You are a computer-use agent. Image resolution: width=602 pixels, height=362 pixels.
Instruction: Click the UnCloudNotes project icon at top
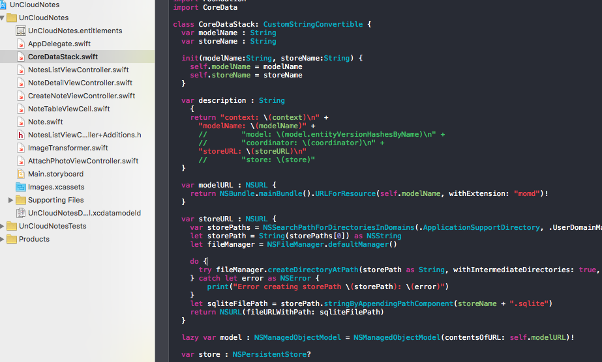[3, 5]
